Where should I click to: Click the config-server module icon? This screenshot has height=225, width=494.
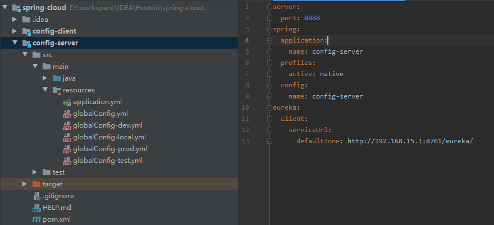pos(26,43)
